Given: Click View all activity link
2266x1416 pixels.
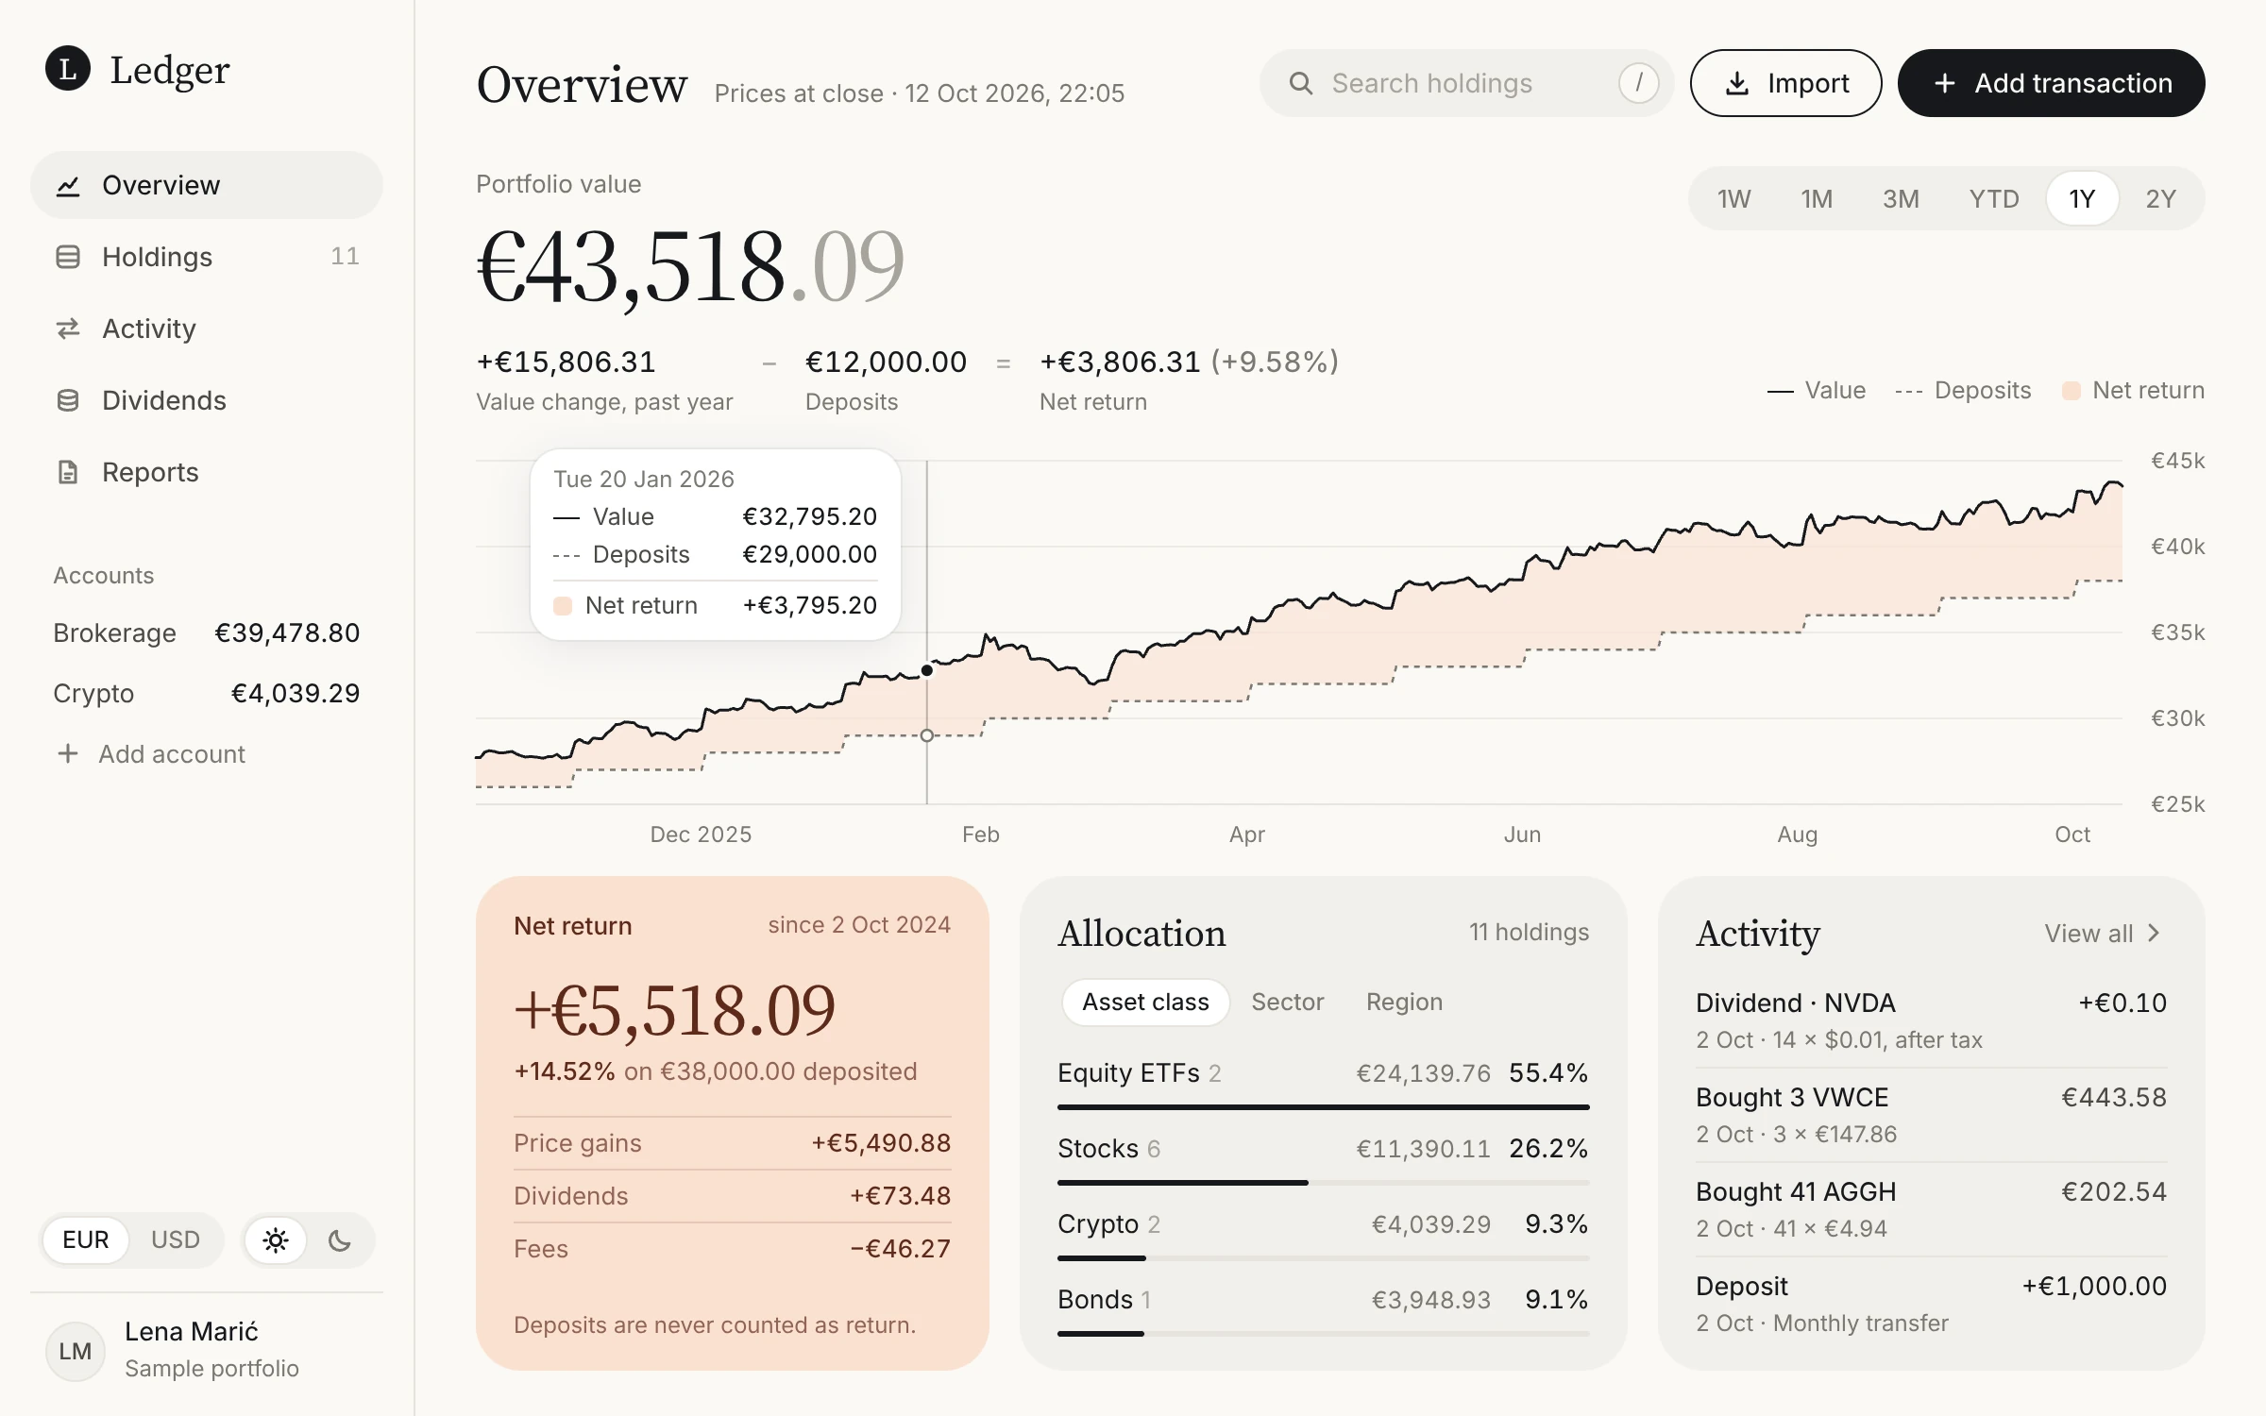Looking at the screenshot, I should pos(2103,934).
